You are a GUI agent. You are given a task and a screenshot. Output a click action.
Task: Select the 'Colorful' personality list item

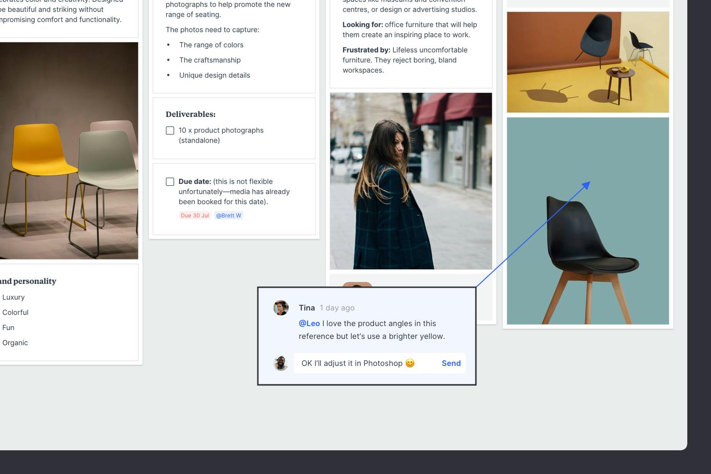pyautogui.click(x=15, y=312)
